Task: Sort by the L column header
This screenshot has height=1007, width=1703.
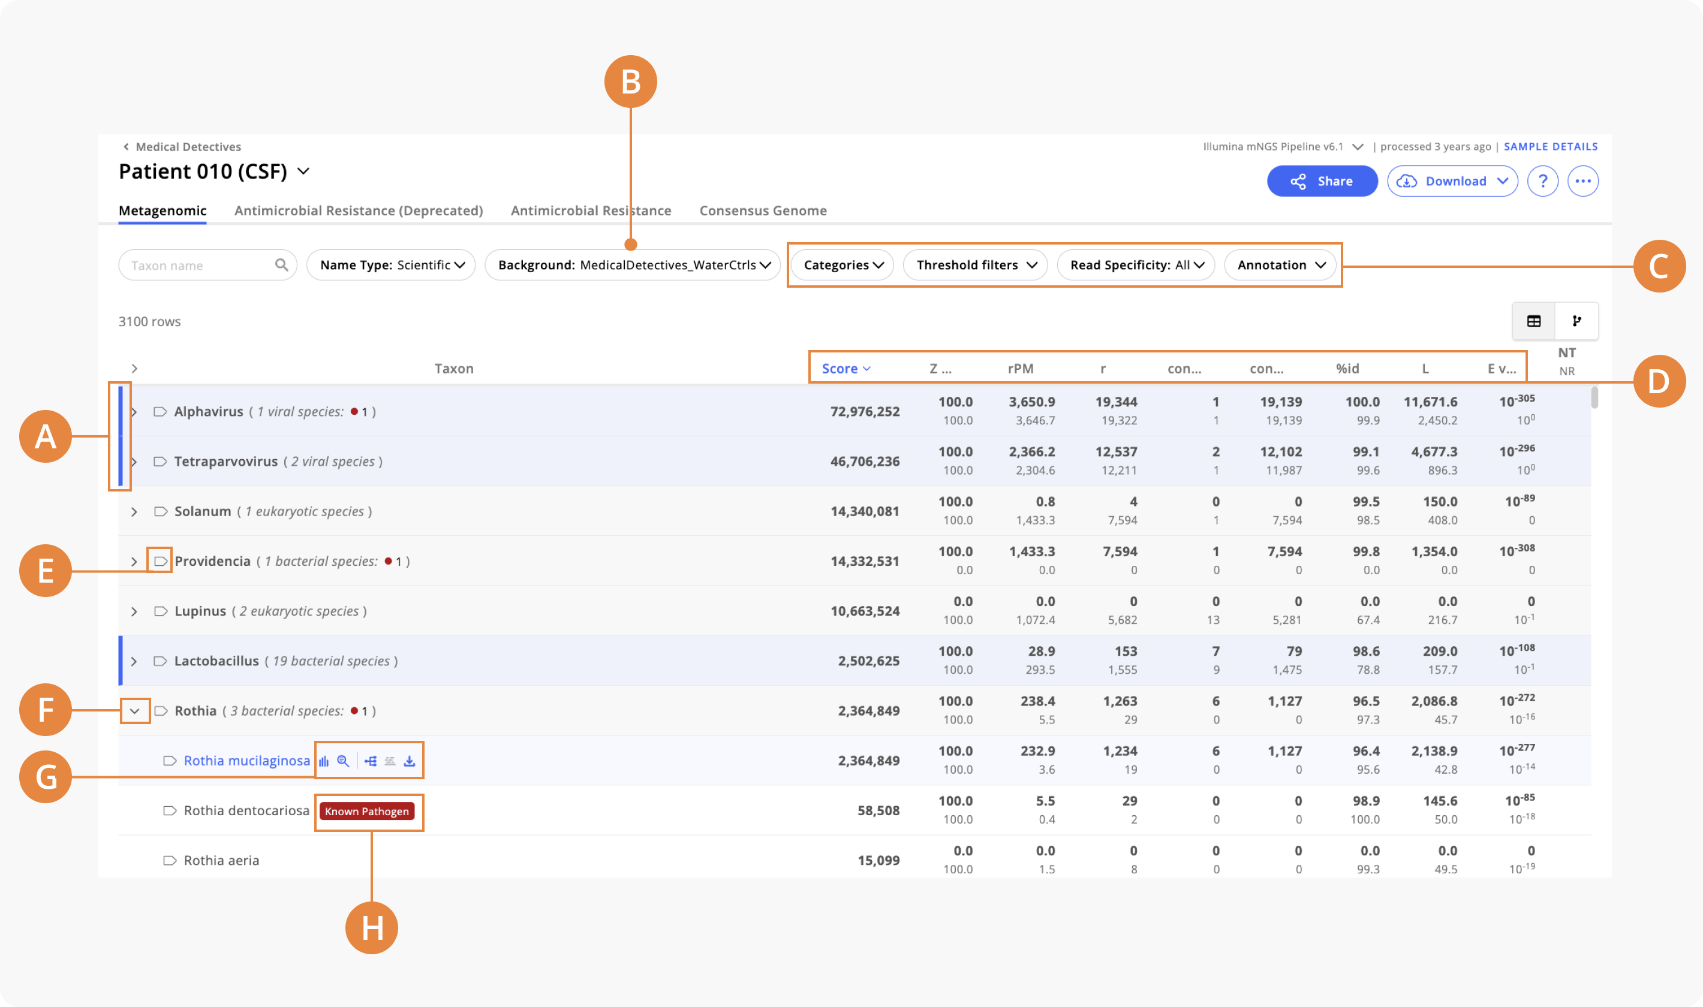Action: pyautogui.click(x=1425, y=369)
